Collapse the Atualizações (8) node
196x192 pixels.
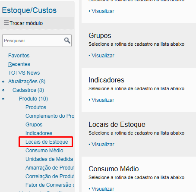click(27, 82)
